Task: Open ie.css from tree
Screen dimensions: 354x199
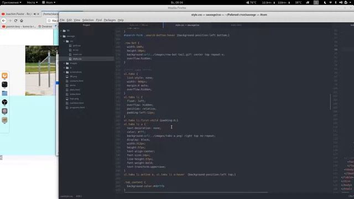Action: click(x=76, y=50)
